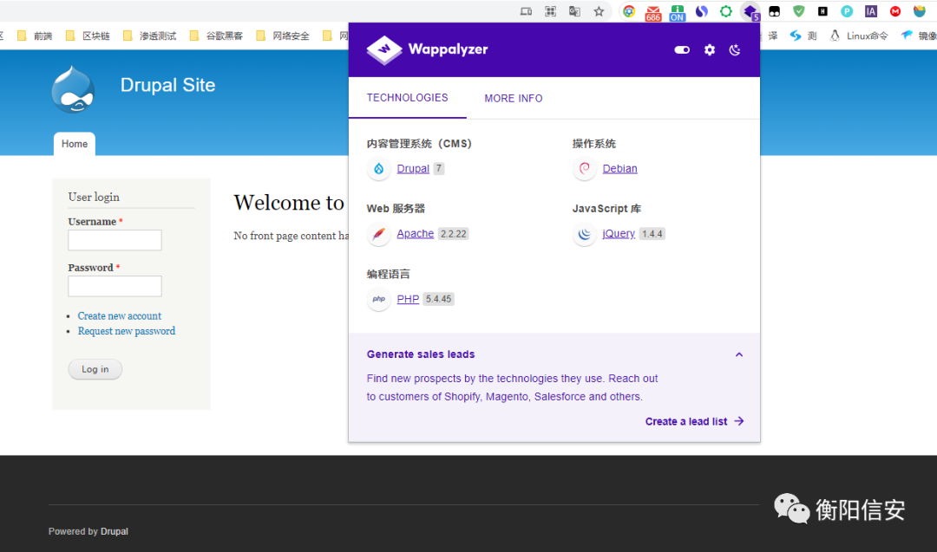Screen dimensions: 937x552
Task: Open the 测 bookmark with blue icon
Action: 803,36
